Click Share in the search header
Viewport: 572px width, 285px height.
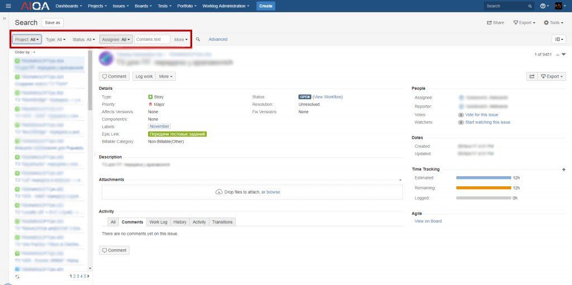coord(495,23)
